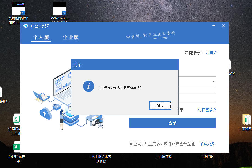Select the 二工班详图 desktop label

(205, 157)
